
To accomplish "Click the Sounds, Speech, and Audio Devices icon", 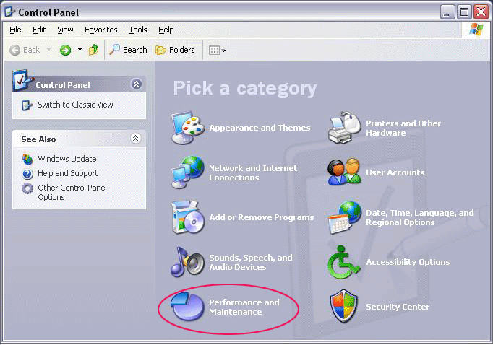I will point(188,262).
